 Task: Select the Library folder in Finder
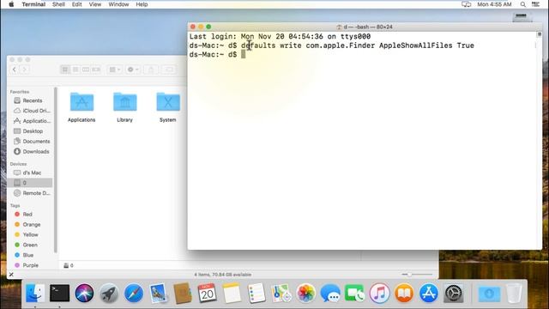(x=125, y=106)
